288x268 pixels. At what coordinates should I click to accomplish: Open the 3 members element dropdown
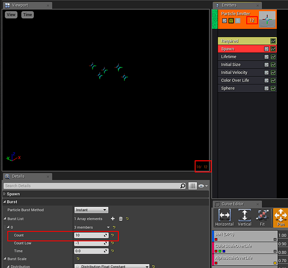pos(108,227)
